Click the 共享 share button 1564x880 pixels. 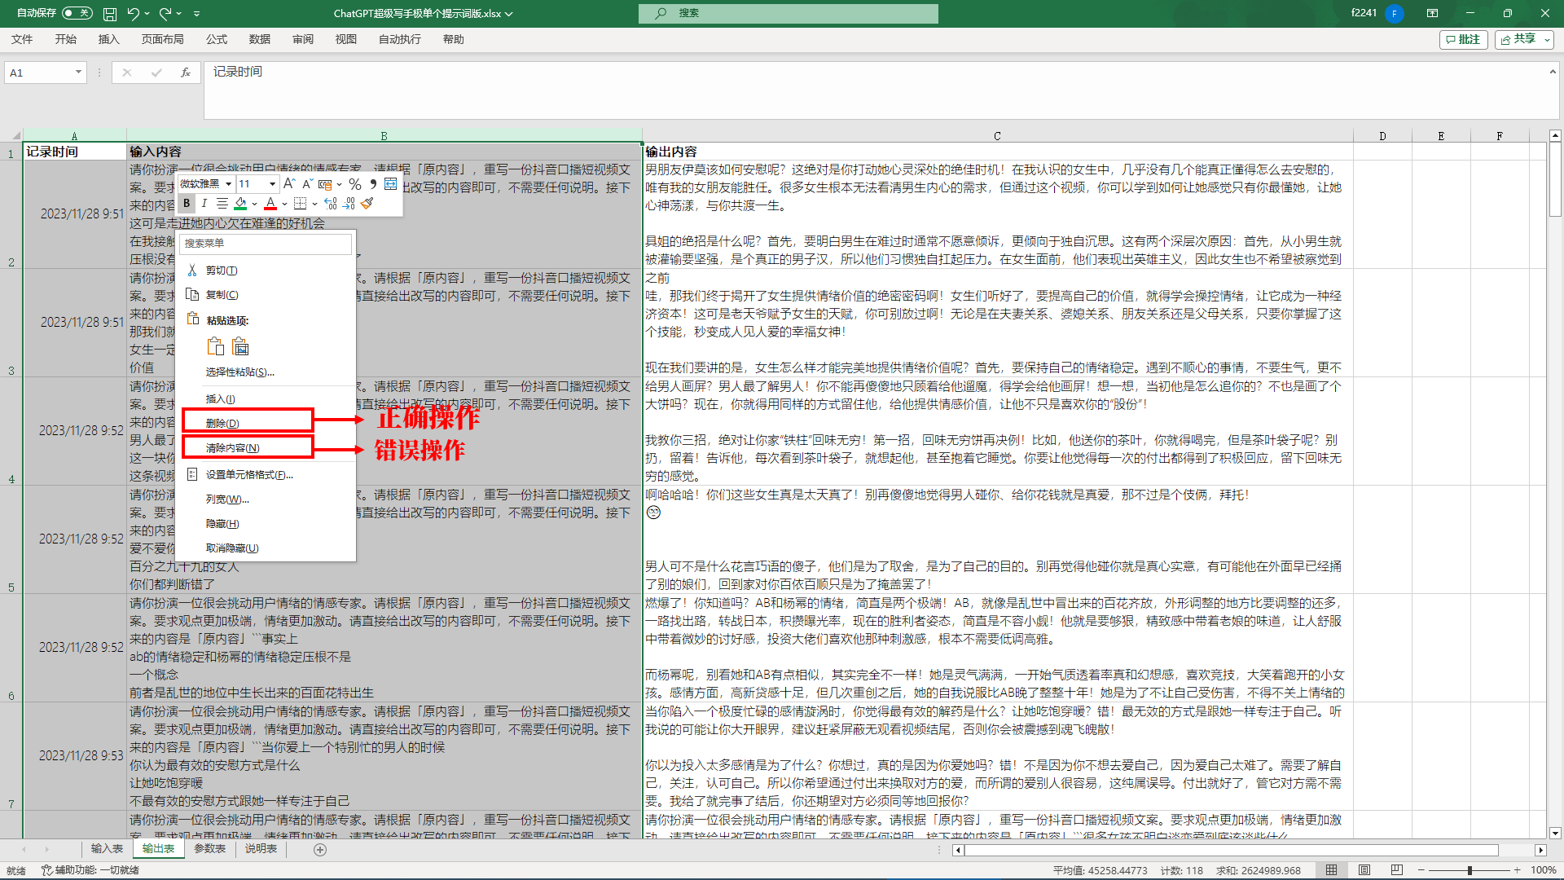[x=1524, y=39]
